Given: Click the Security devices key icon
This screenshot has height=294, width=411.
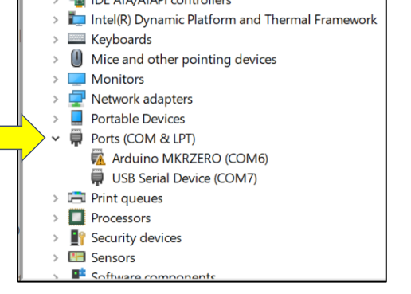Looking at the screenshot, I should pos(77,237).
